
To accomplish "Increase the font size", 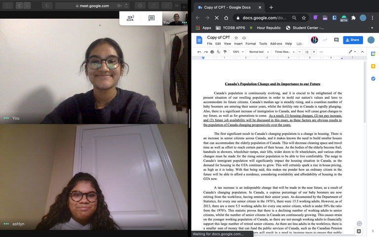I will tap(314, 52).
